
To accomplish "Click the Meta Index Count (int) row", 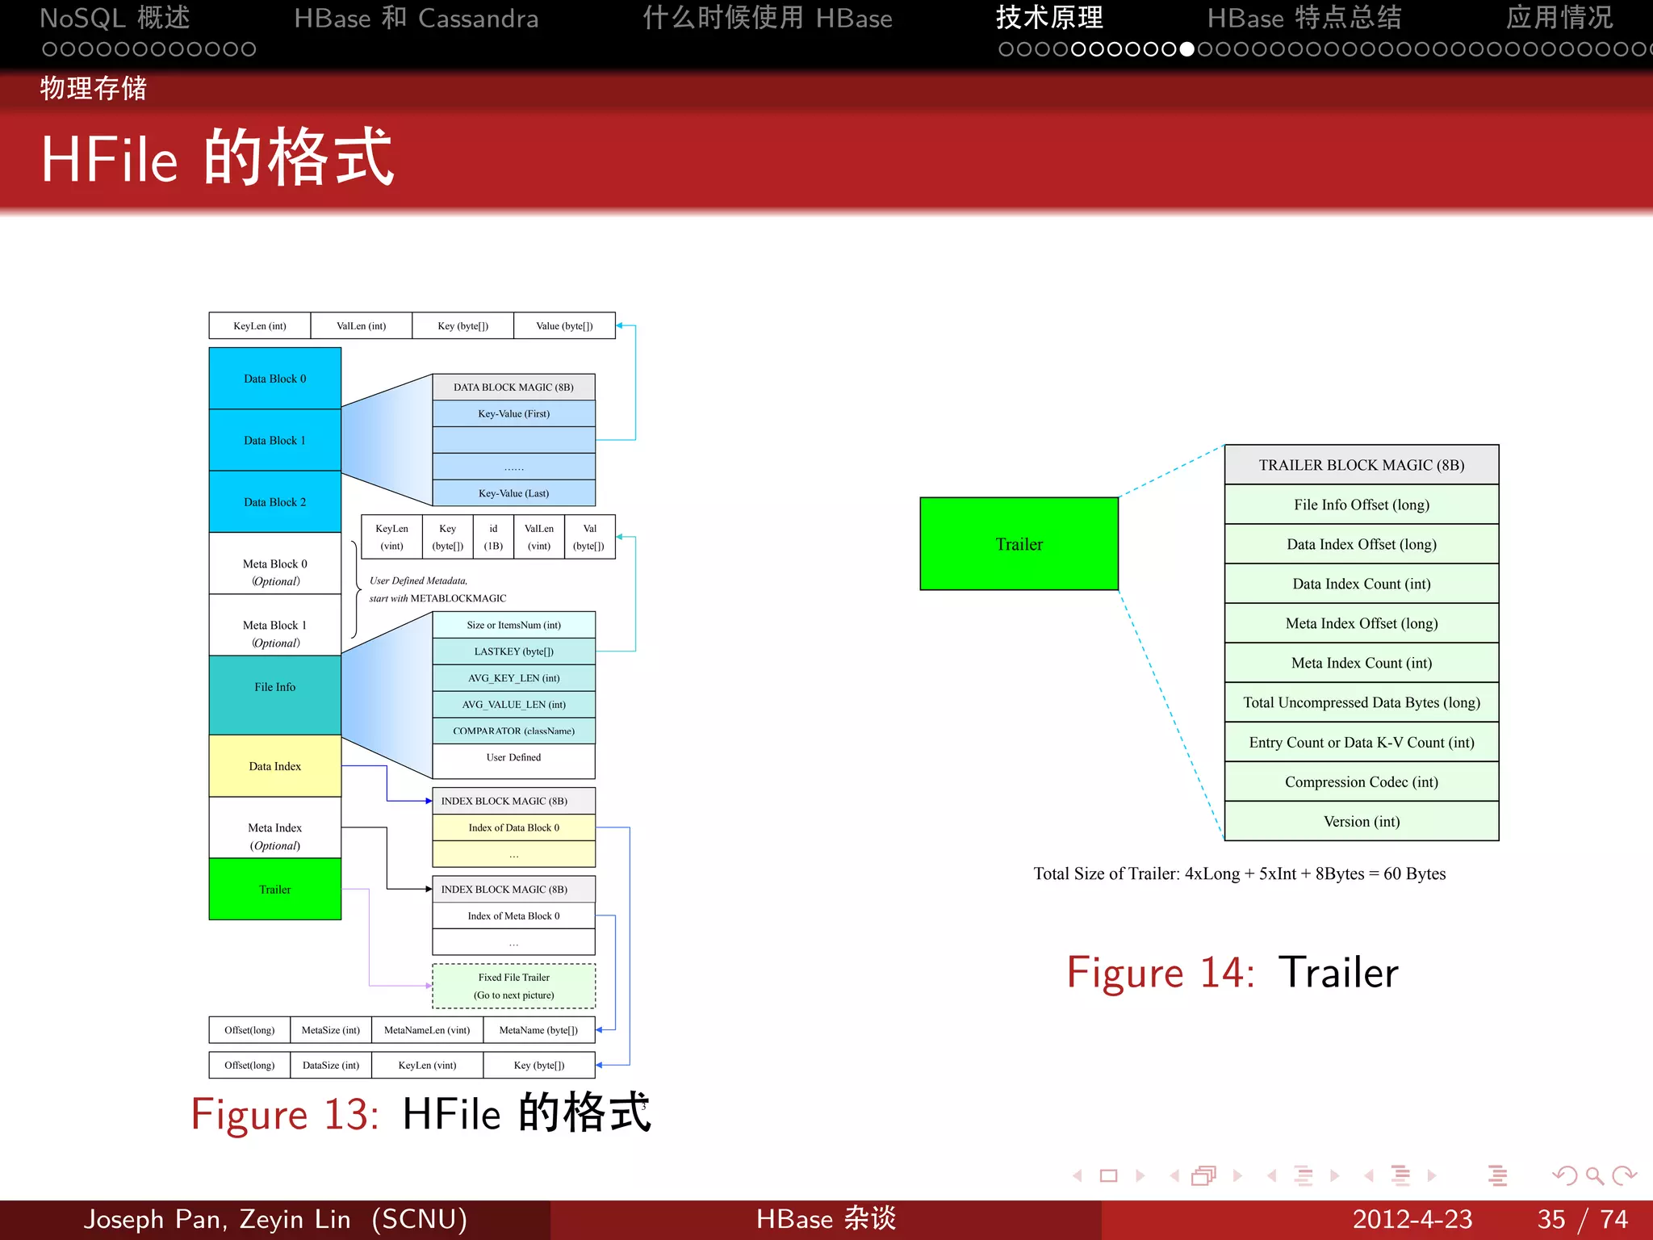I will point(1362,663).
